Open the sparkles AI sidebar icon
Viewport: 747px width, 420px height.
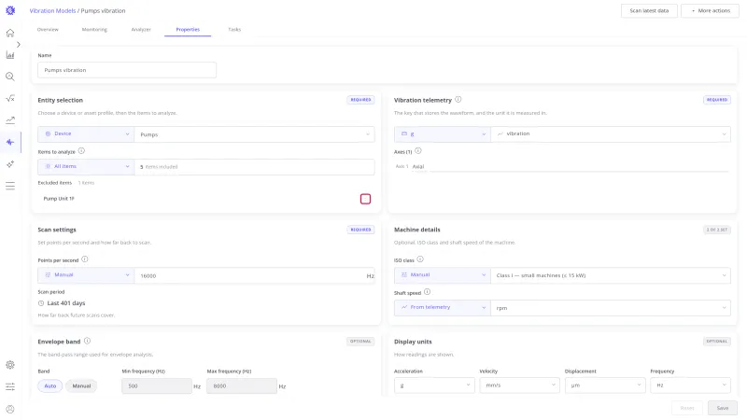coord(10,164)
